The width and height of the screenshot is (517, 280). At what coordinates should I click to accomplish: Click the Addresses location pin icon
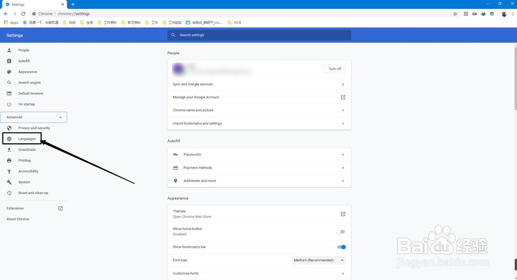tap(175, 181)
